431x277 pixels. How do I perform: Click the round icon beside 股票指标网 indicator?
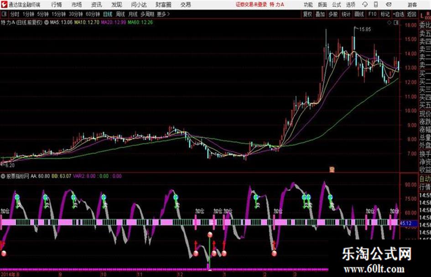point(3,176)
